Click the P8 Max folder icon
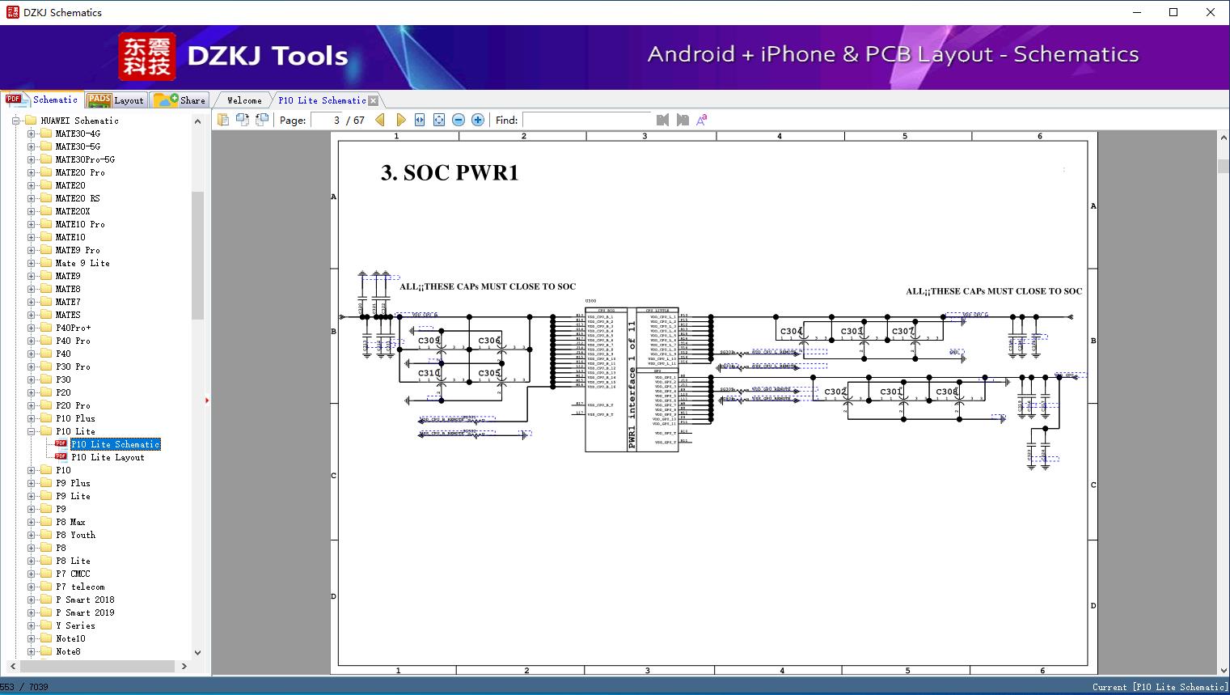1230x695 pixels. pyautogui.click(x=46, y=522)
